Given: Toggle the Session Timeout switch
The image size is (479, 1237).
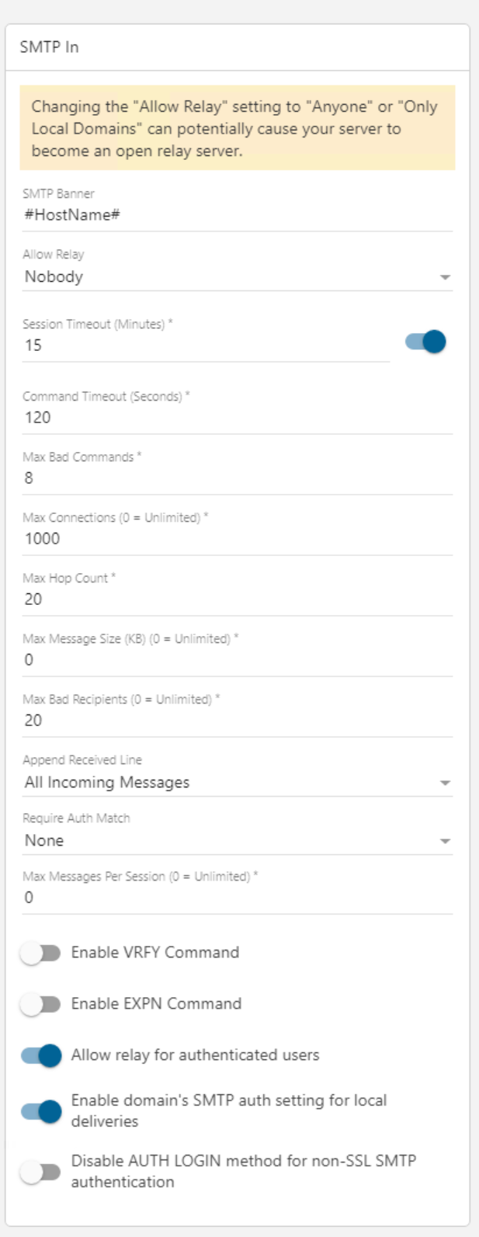Looking at the screenshot, I should [x=426, y=342].
